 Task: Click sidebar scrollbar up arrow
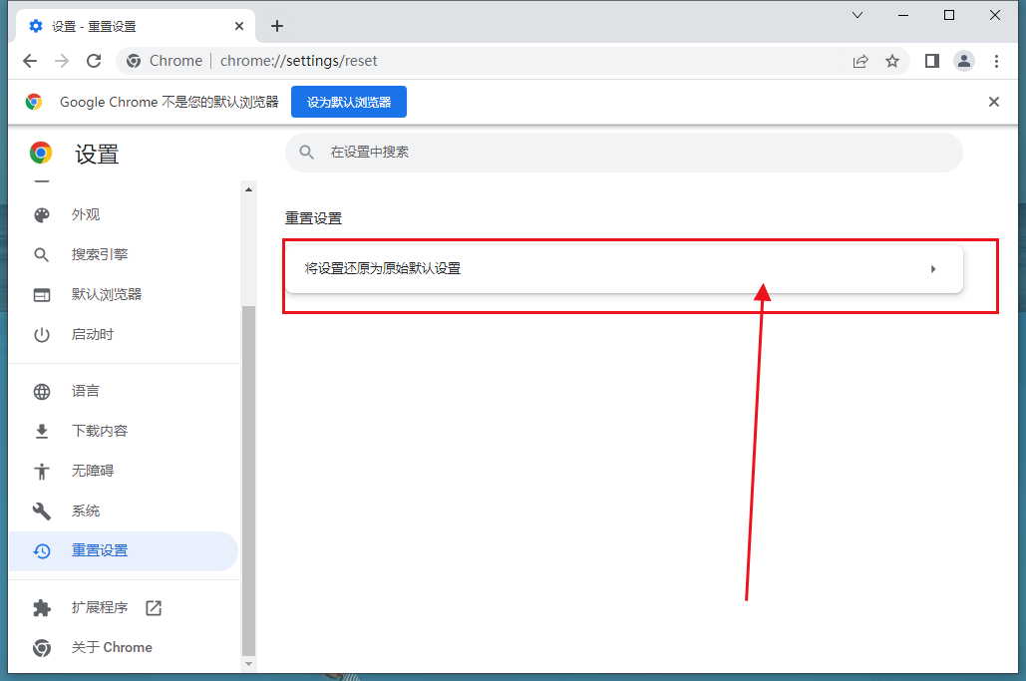[248, 189]
